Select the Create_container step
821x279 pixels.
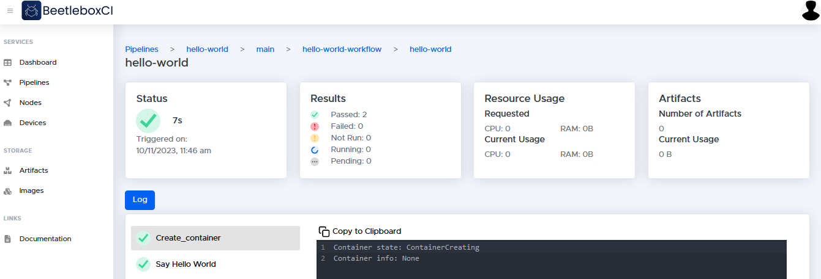coord(216,238)
